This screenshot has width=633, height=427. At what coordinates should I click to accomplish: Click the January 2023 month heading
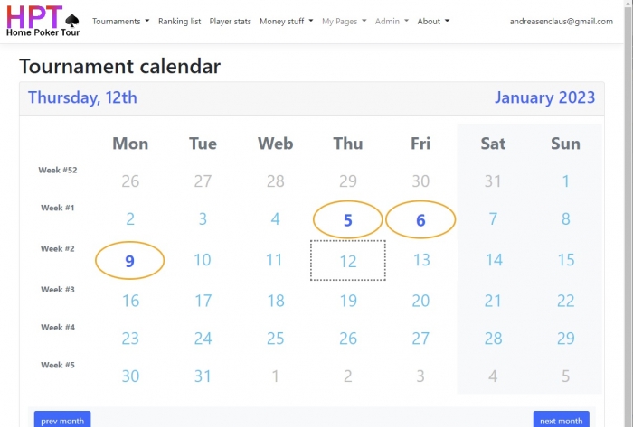[544, 97]
